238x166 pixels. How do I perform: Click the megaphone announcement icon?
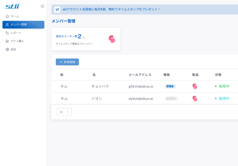coord(57,10)
